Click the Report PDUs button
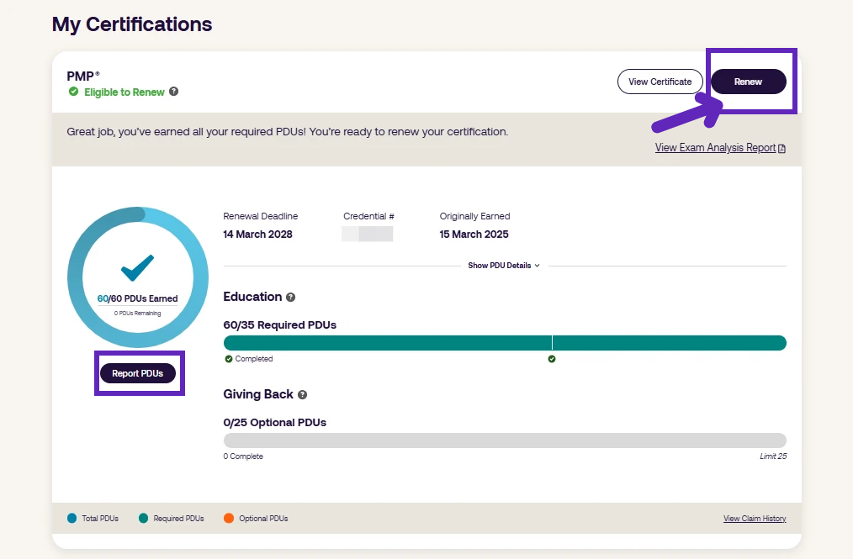The width and height of the screenshot is (853, 559). pos(138,373)
